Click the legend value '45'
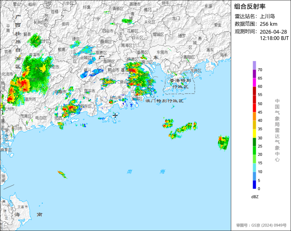Image resolution: width=291 pixels, height=231 pixels. pos(260,112)
